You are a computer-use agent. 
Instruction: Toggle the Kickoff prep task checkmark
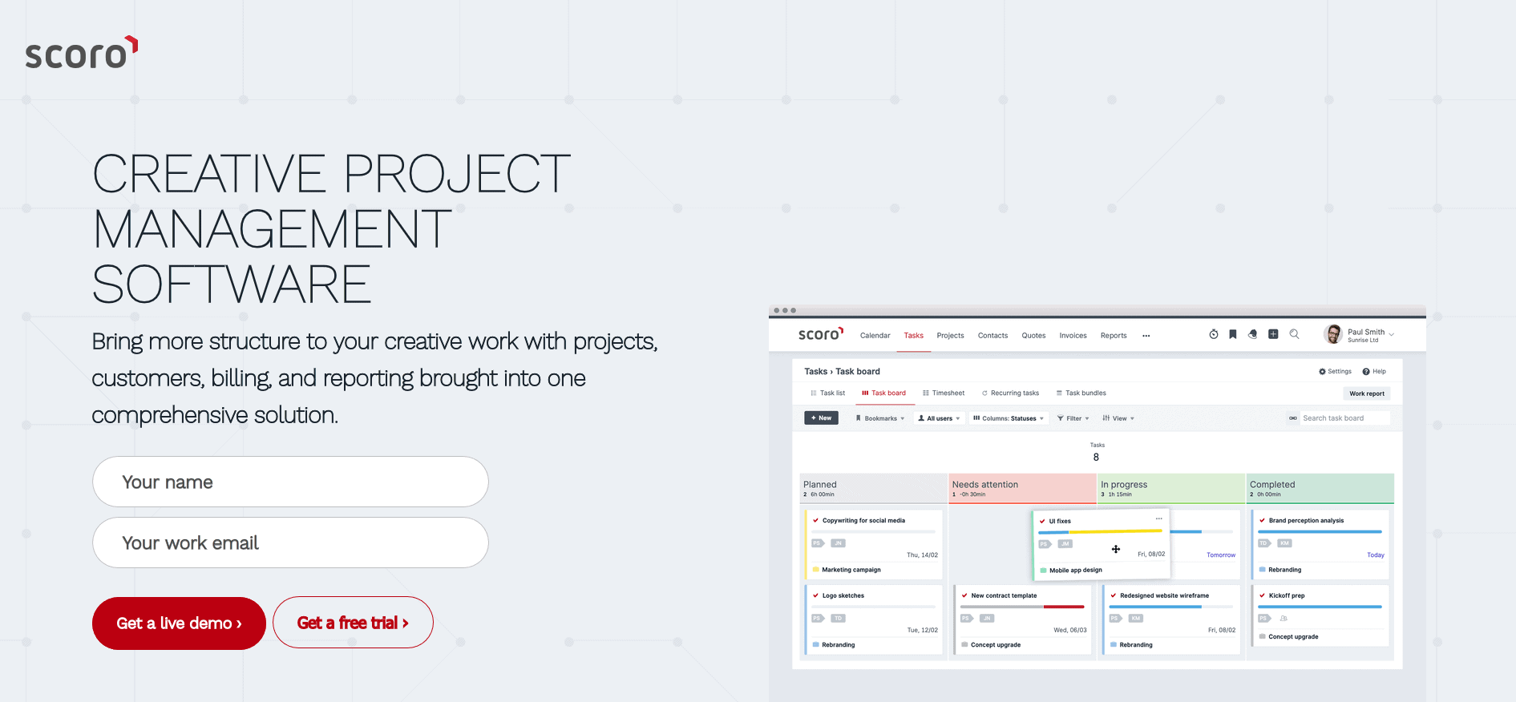[1262, 595]
